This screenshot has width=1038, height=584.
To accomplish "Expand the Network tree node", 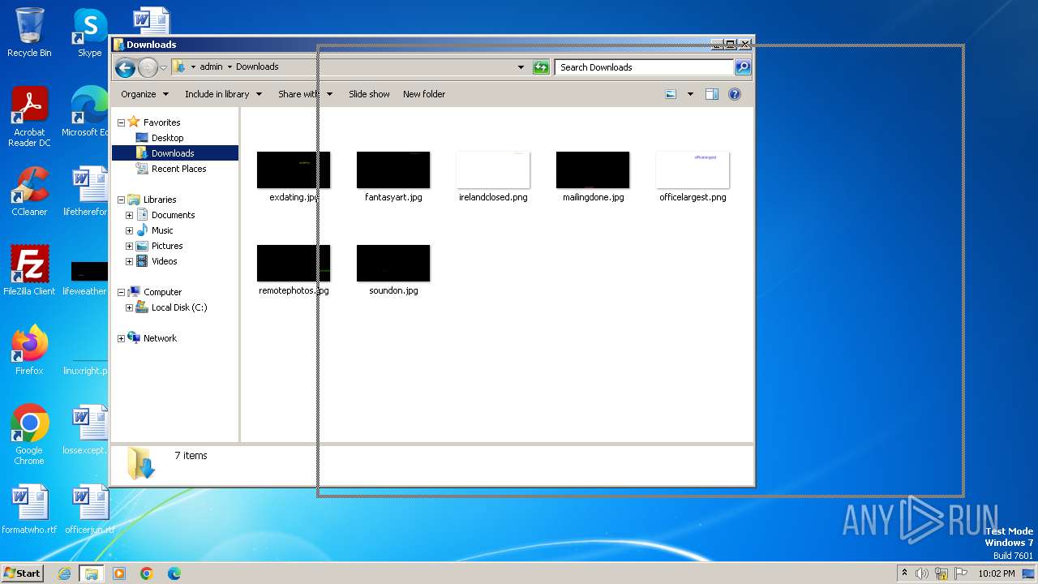I will [x=121, y=338].
